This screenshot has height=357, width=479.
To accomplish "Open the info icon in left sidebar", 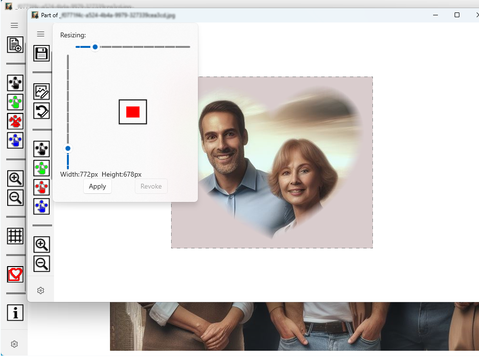I will tap(15, 313).
